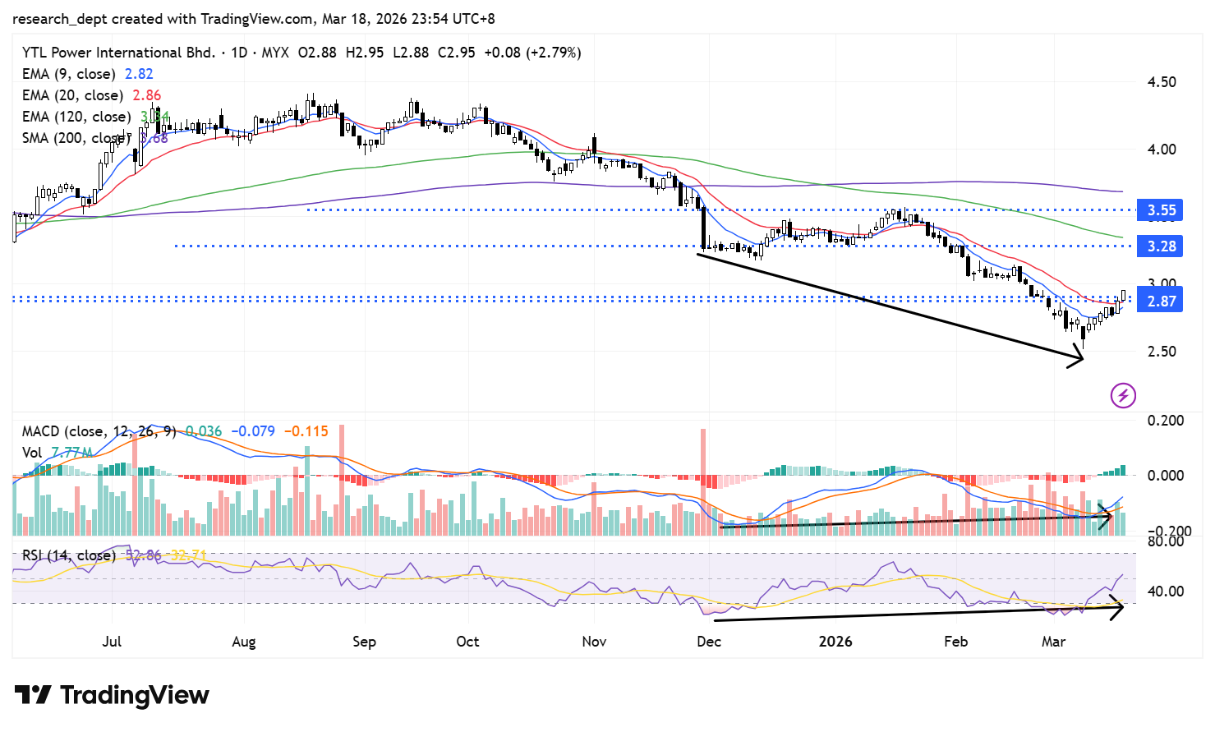
Task: Toggle the EMA (20, close) legend
Action: click(72, 95)
